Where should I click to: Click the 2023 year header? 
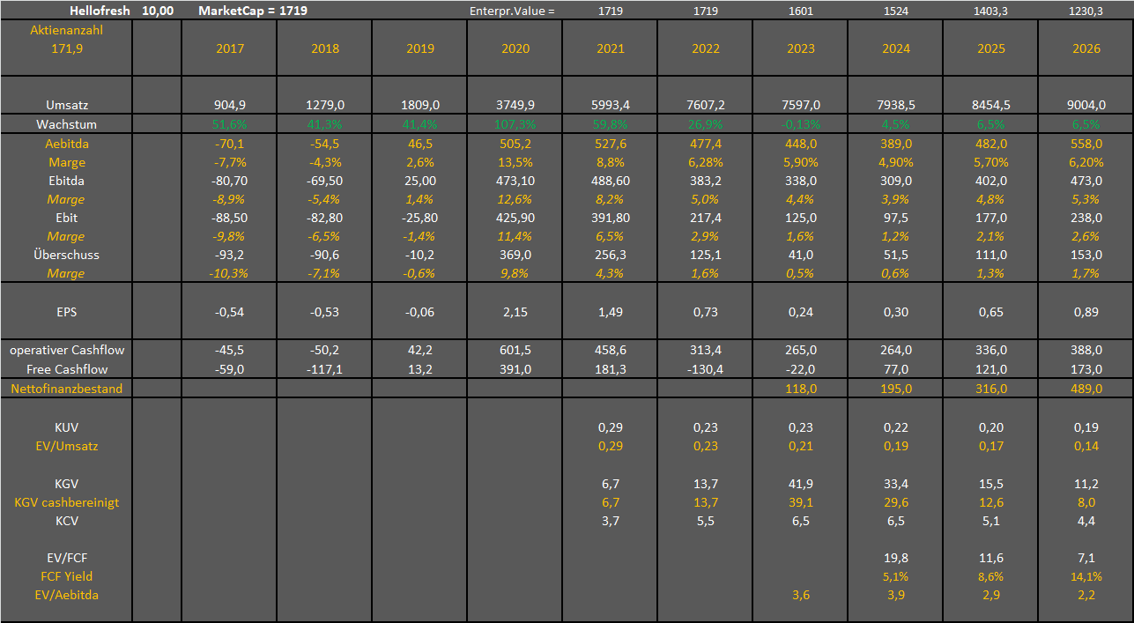point(801,48)
